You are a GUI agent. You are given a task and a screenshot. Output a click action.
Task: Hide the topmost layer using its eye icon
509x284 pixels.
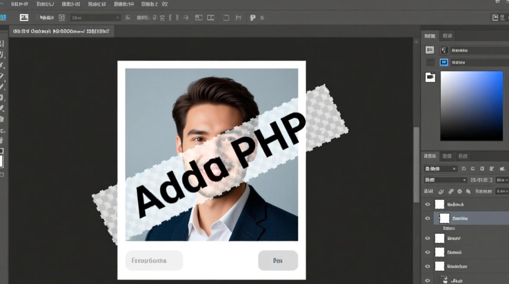tap(428, 204)
